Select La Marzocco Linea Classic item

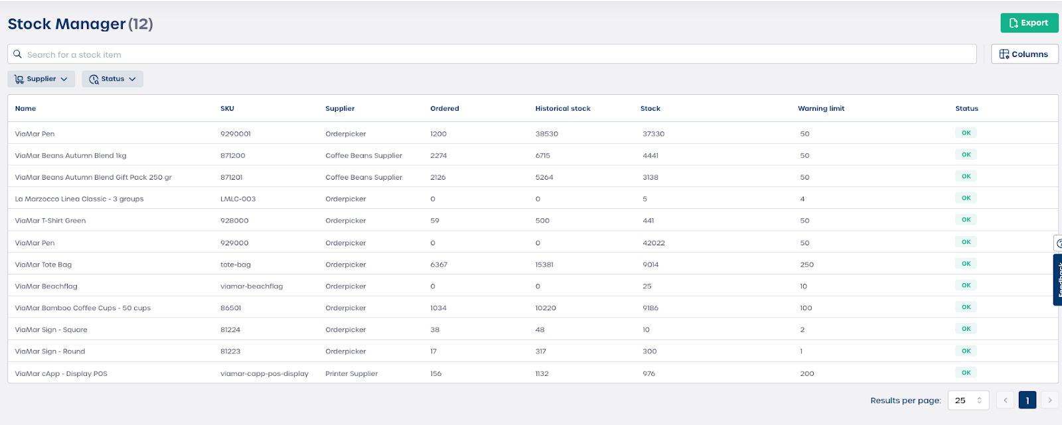(x=79, y=199)
